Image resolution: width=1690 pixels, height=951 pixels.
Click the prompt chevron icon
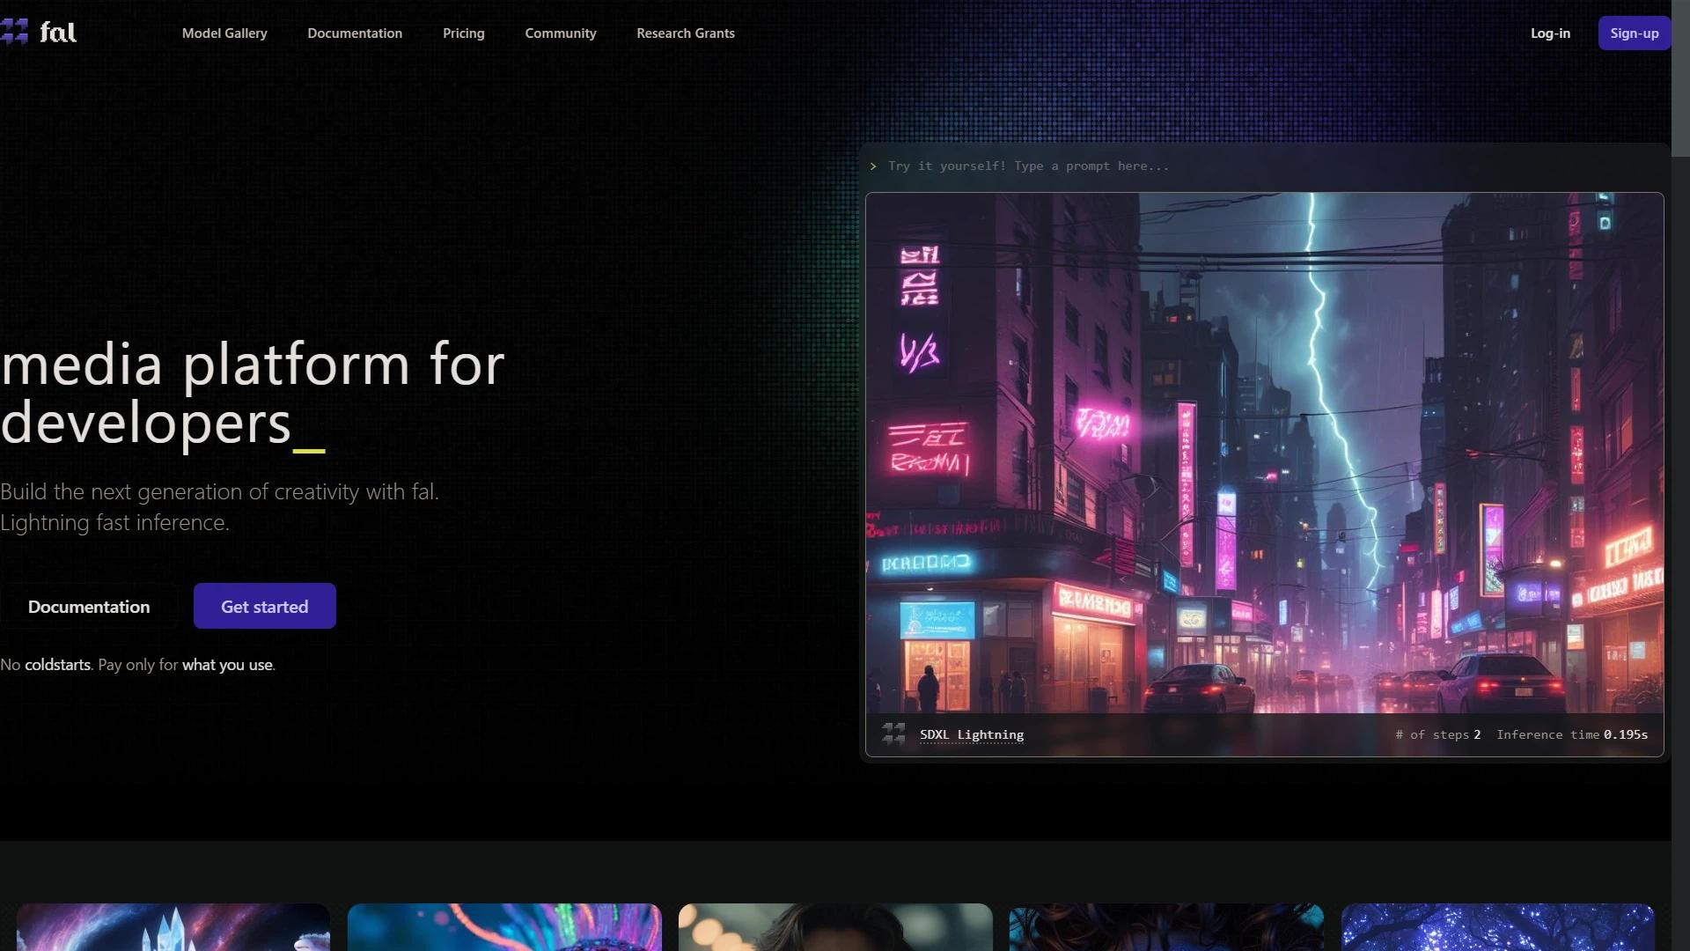coord(873,166)
